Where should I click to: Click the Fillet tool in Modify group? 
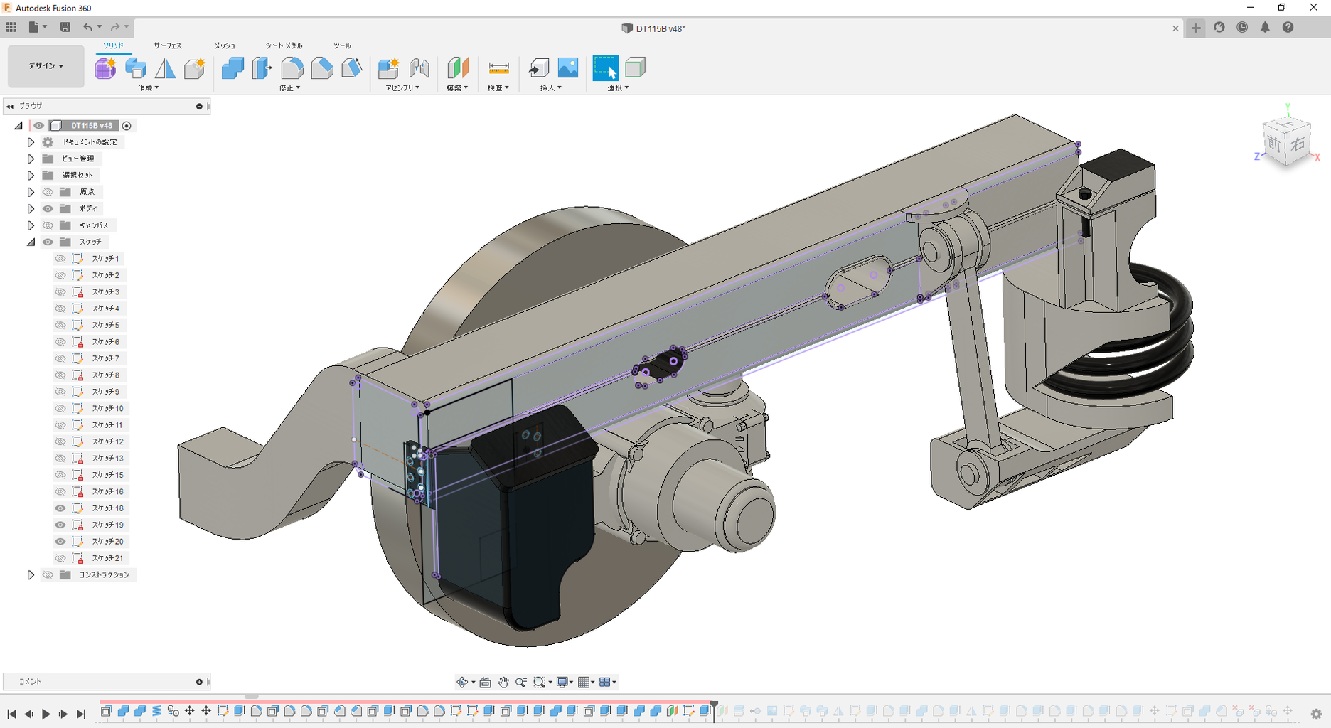(292, 68)
